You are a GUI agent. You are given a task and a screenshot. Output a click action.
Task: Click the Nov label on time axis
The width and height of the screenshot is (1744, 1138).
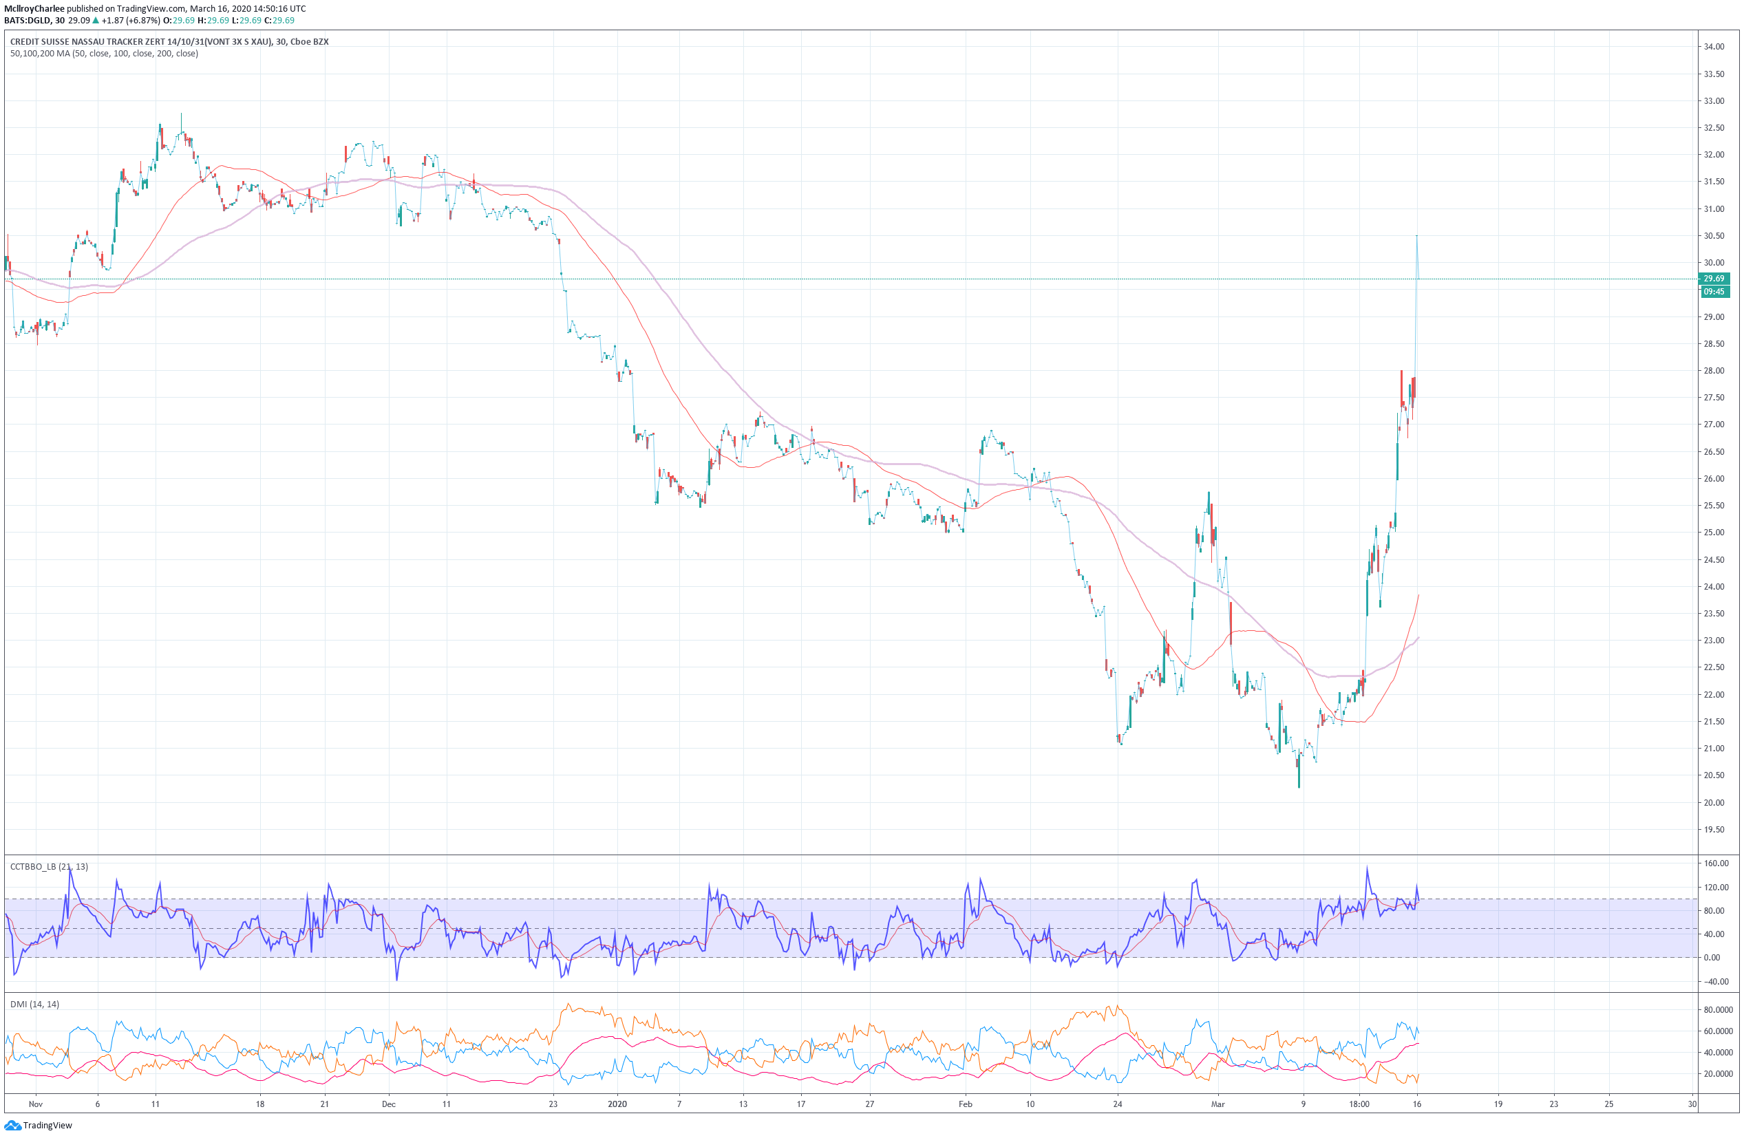36,1104
